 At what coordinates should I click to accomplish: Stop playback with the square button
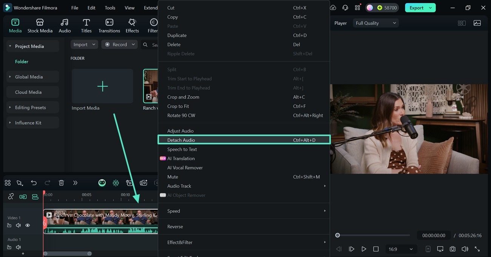click(x=376, y=249)
